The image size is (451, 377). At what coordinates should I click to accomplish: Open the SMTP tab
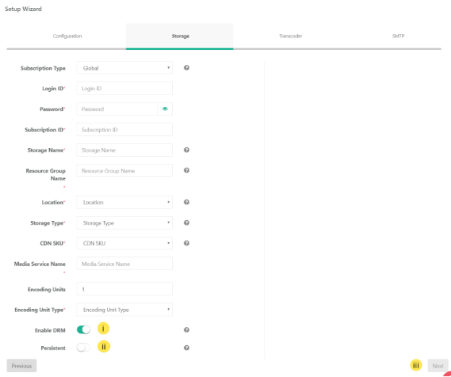click(398, 35)
